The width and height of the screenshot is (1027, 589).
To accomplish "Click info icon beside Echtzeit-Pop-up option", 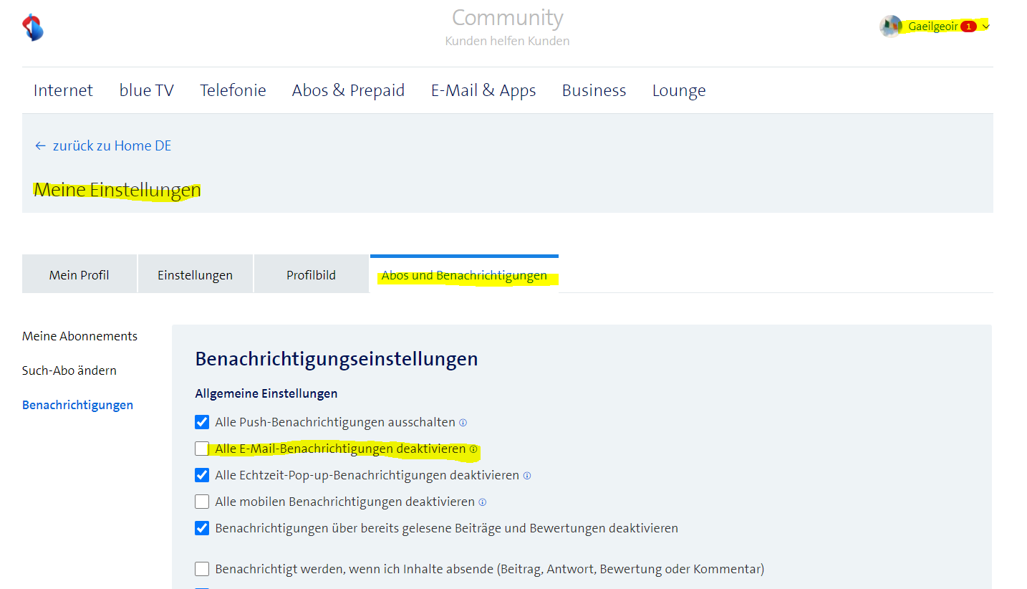I will 527,476.
